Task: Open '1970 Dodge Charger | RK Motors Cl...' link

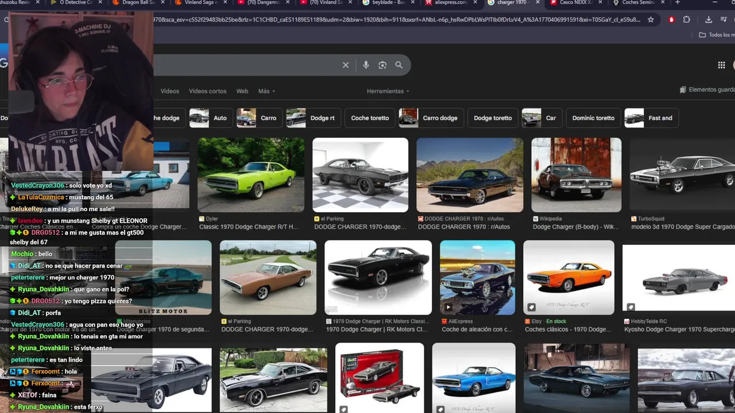Action: point(377,330)
